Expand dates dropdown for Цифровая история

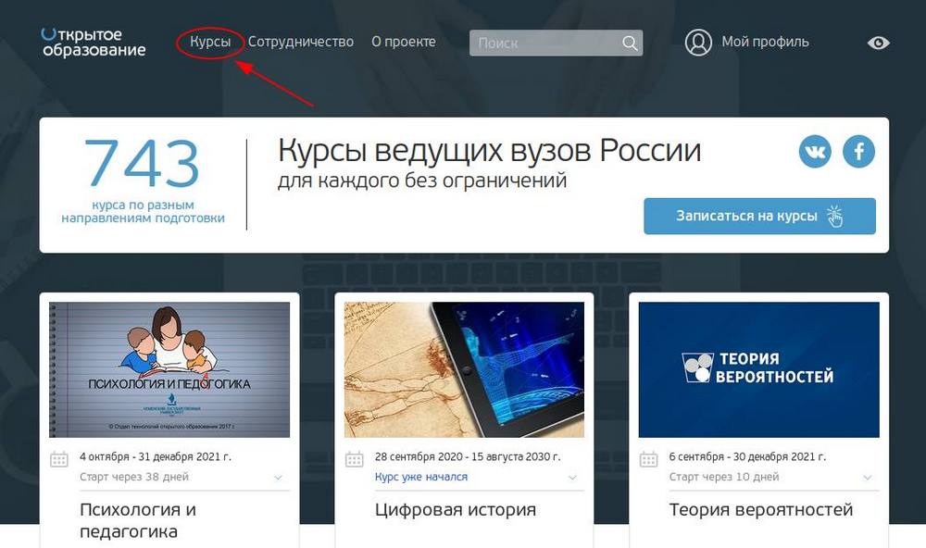[x=572, y=478]
